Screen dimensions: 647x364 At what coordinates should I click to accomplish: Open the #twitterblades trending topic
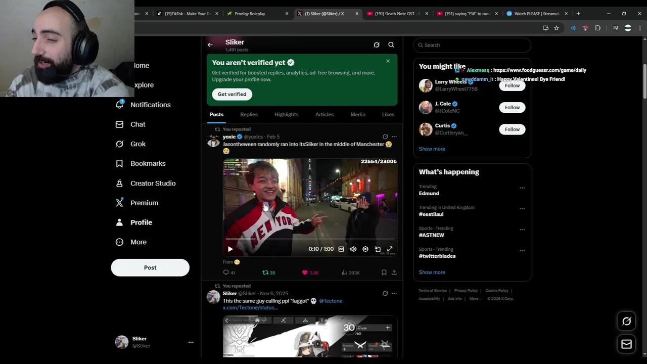pyautogui.click(x=437, y=256)
